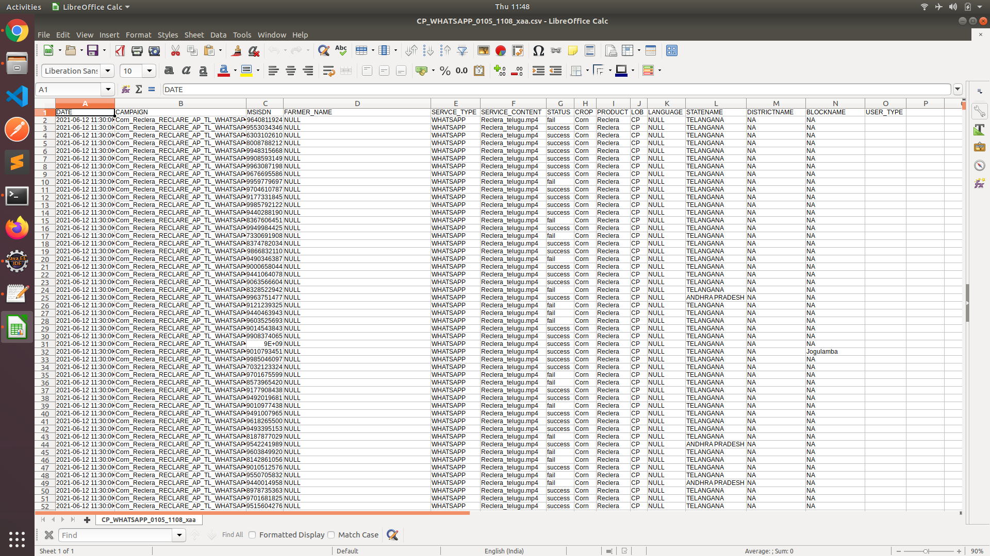Insert special character omega icon
Image resolution: width=990 pixels, height=556 pixels.
coord(539,50)
